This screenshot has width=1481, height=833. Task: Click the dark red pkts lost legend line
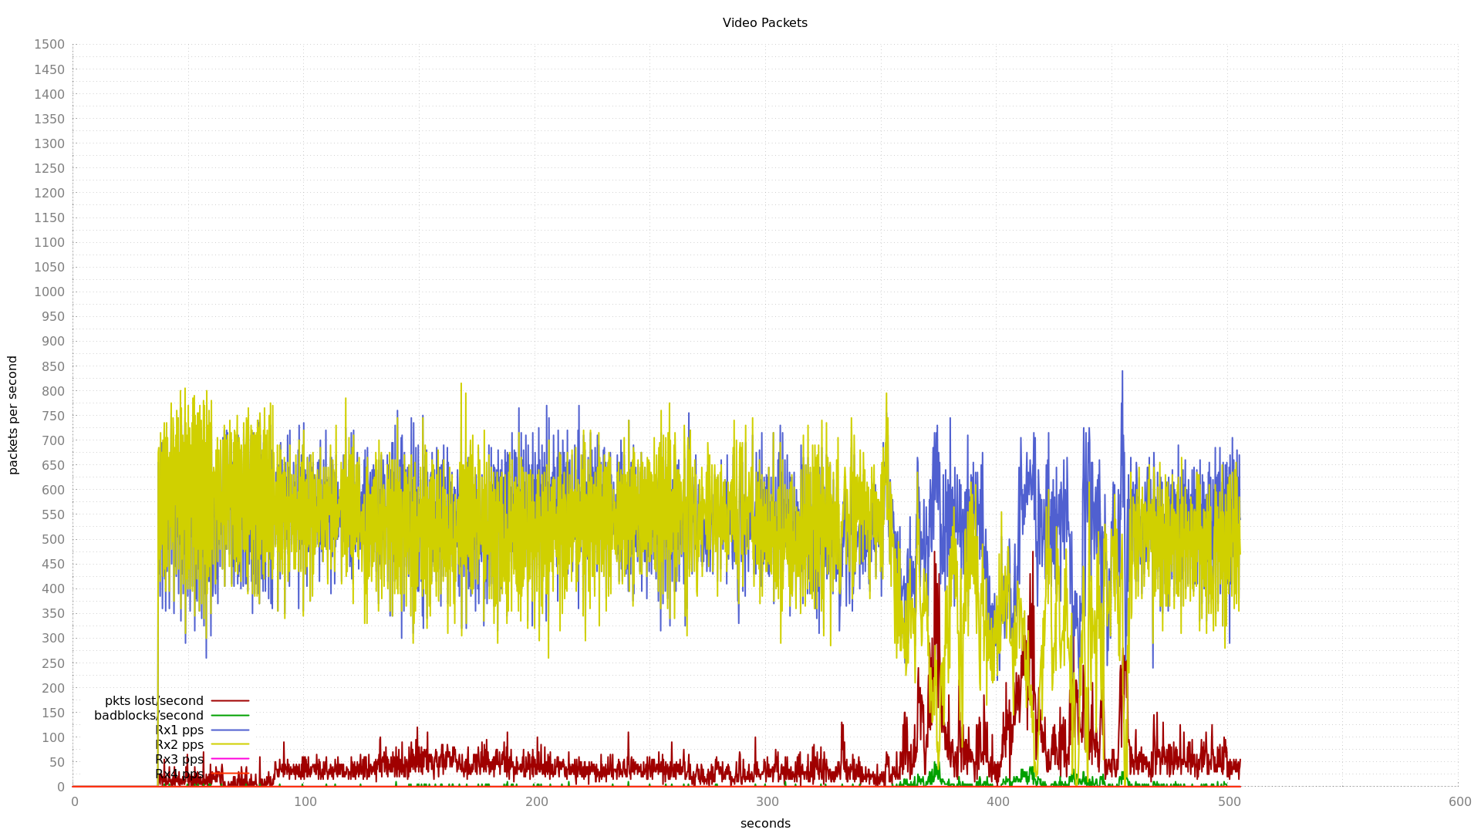coord(230,701)
